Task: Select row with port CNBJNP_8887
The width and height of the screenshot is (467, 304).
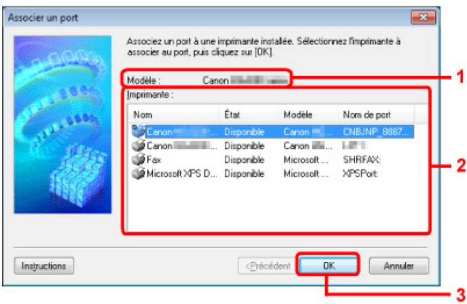Action: point(272,131)
